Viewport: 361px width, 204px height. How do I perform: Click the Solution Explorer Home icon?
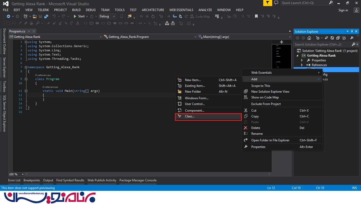[x=309, y=38]
